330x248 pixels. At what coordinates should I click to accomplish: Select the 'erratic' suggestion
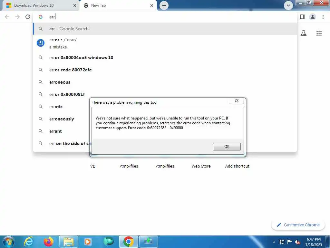tap(61, 107)
